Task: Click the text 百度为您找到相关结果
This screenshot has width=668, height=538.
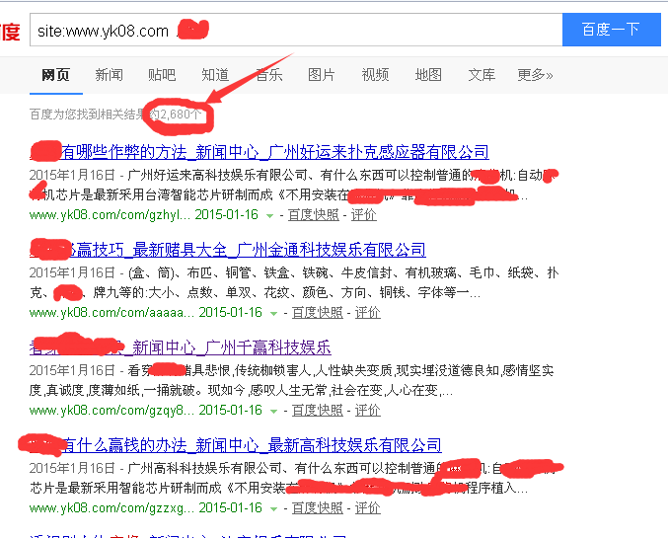Action: 89,115
